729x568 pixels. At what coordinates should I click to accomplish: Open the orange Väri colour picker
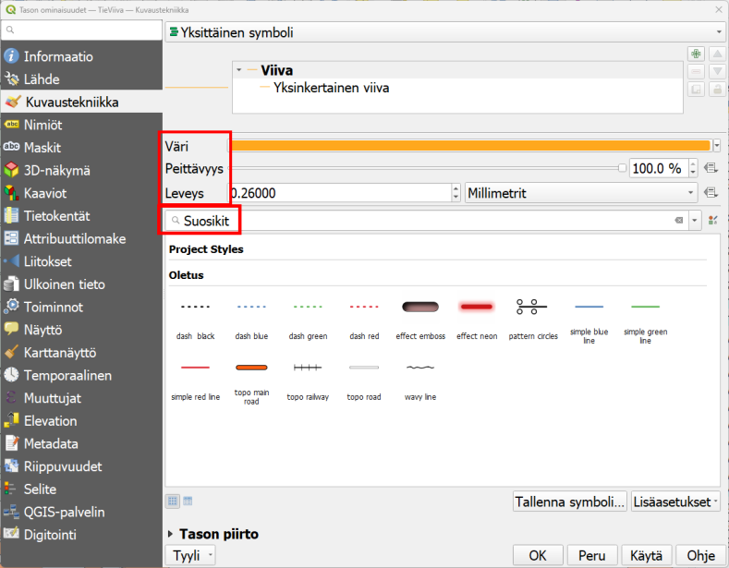click(468, 145)
